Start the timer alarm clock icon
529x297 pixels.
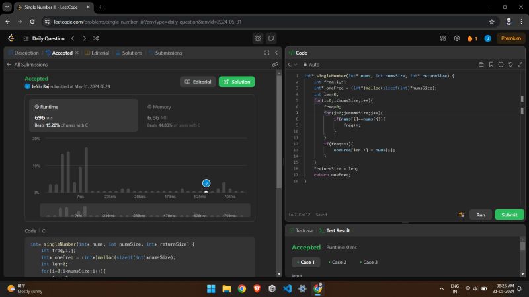point(258,38)
